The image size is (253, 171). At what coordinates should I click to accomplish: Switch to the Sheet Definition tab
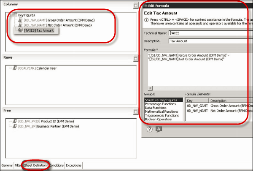coord(35,166)
